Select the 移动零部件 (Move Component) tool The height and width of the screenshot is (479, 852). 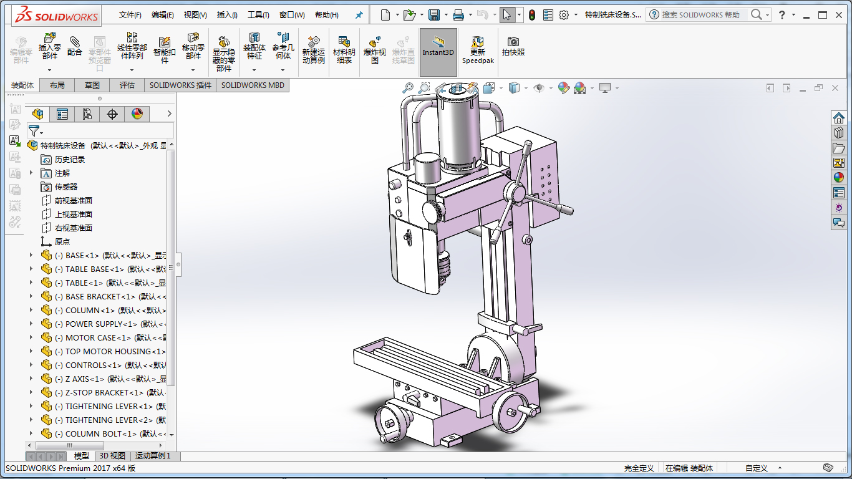193,46
